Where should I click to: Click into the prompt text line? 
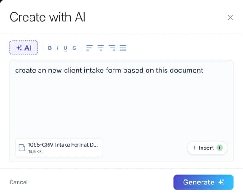click(x=109, y=71)
